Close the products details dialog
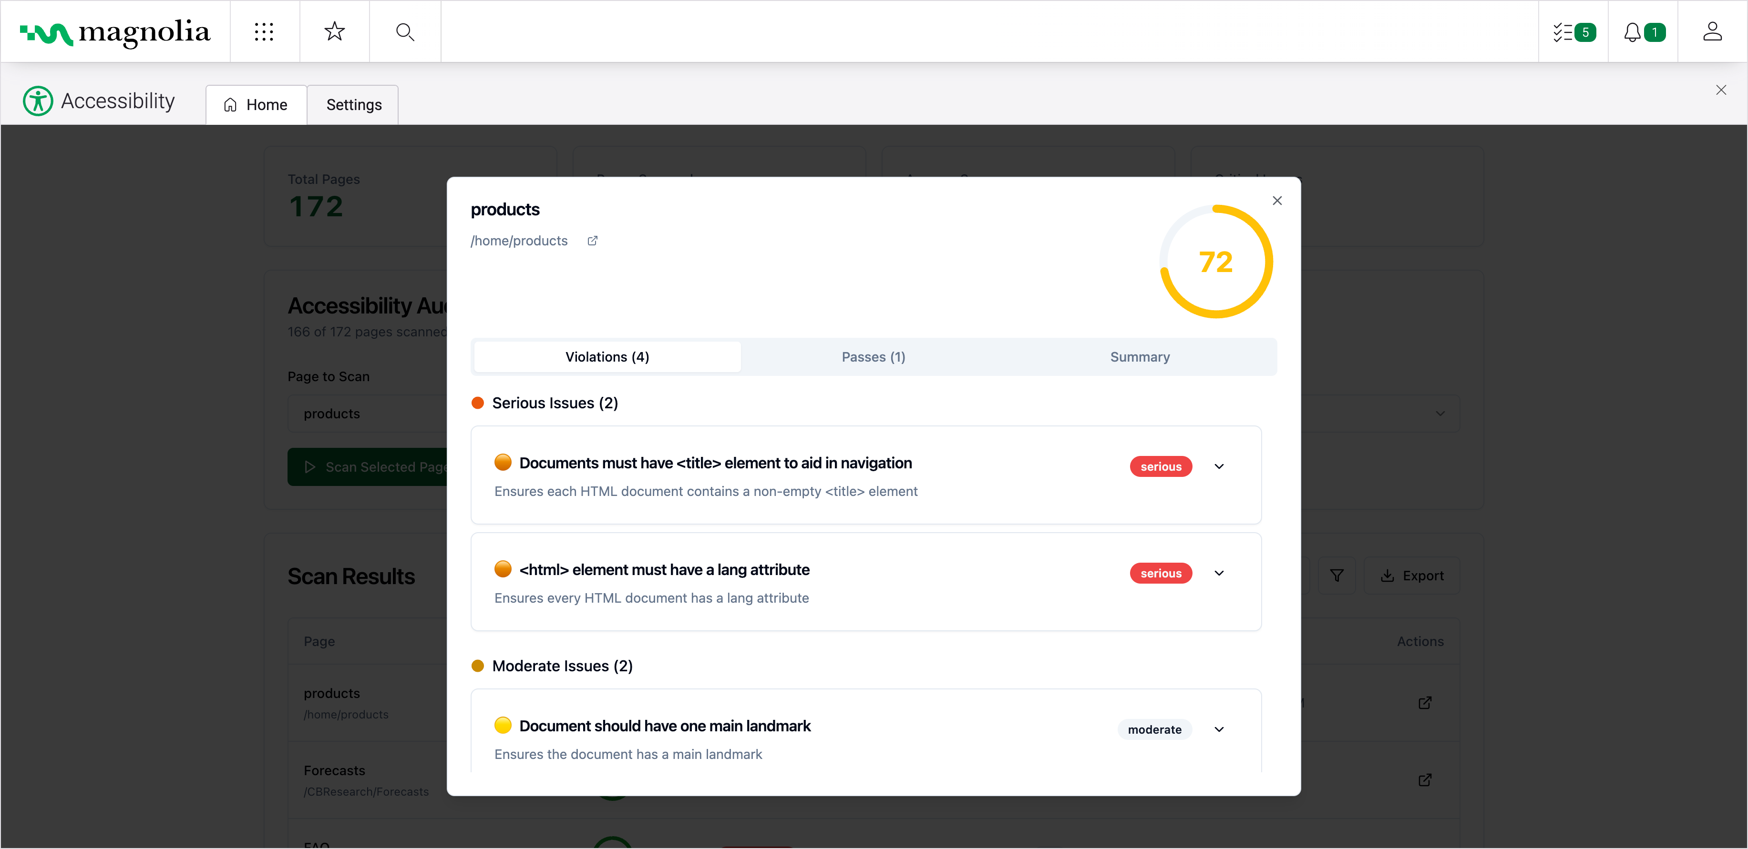This screenshot has height=849, width=1748. pyautogui.click(x=1276, y=201)
